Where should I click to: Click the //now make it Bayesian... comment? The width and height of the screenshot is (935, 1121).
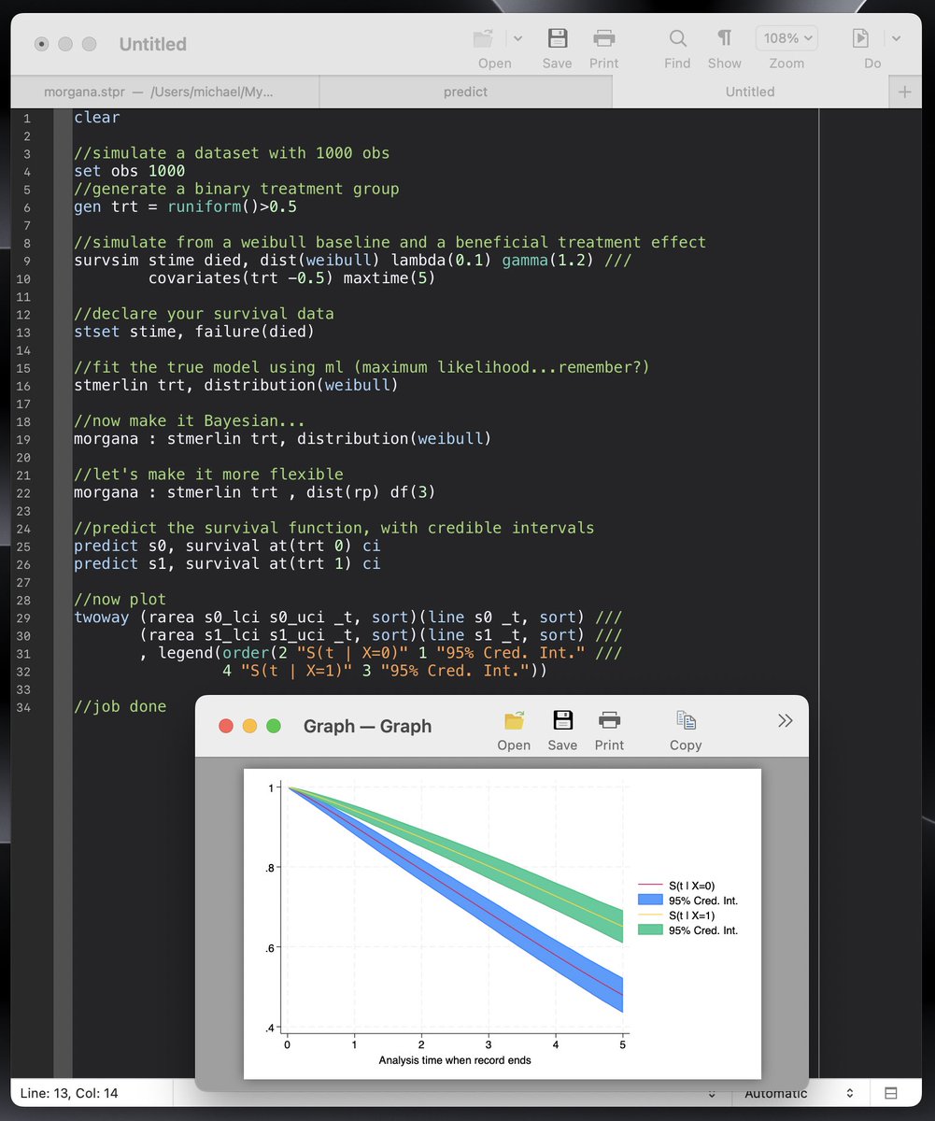click(x=190, y=421)
